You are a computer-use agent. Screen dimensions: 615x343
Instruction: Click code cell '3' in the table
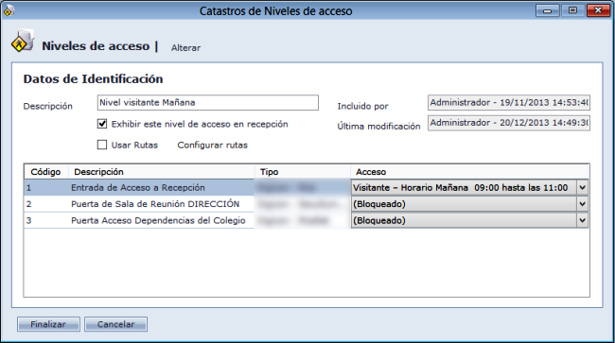click(x=28, y=220)
